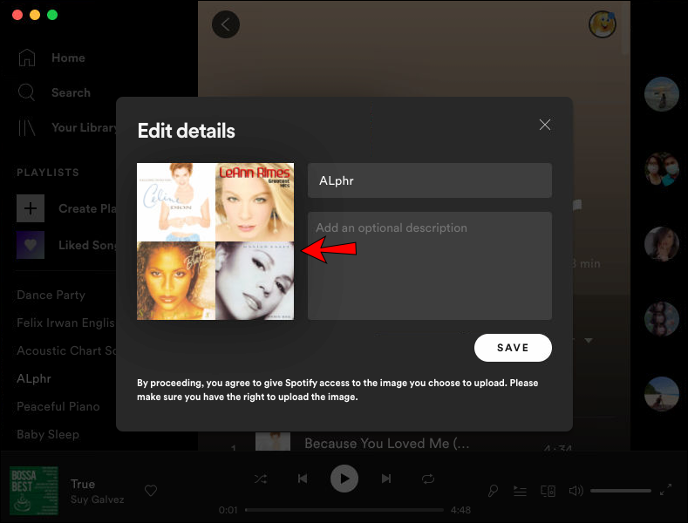Enter full screen mode
This screenshot has width=688, height=523.
(x=665, y=490)
